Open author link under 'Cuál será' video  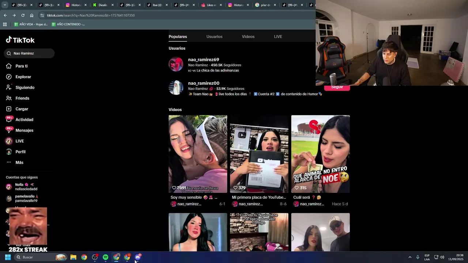(309, 204)
